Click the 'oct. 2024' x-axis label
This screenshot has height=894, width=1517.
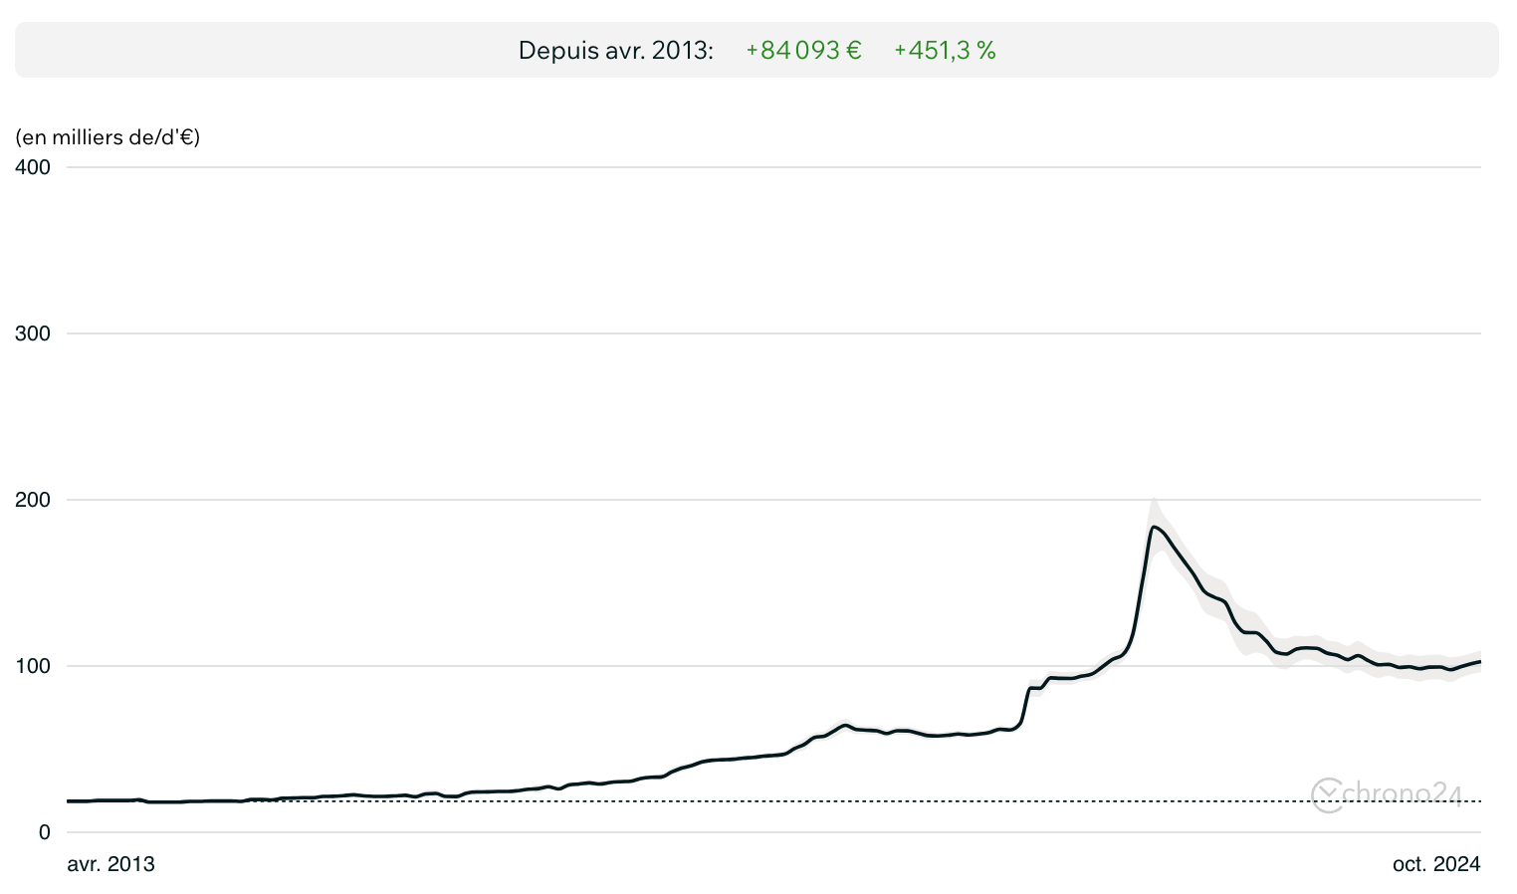1436,864
